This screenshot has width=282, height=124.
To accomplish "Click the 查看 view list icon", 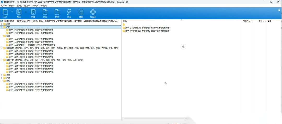I will coord(81,12).
